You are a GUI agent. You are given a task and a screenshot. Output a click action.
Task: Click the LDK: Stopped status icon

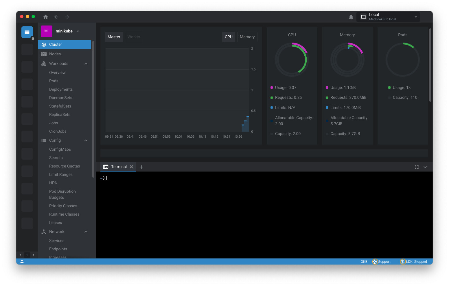tap(402, 262)
